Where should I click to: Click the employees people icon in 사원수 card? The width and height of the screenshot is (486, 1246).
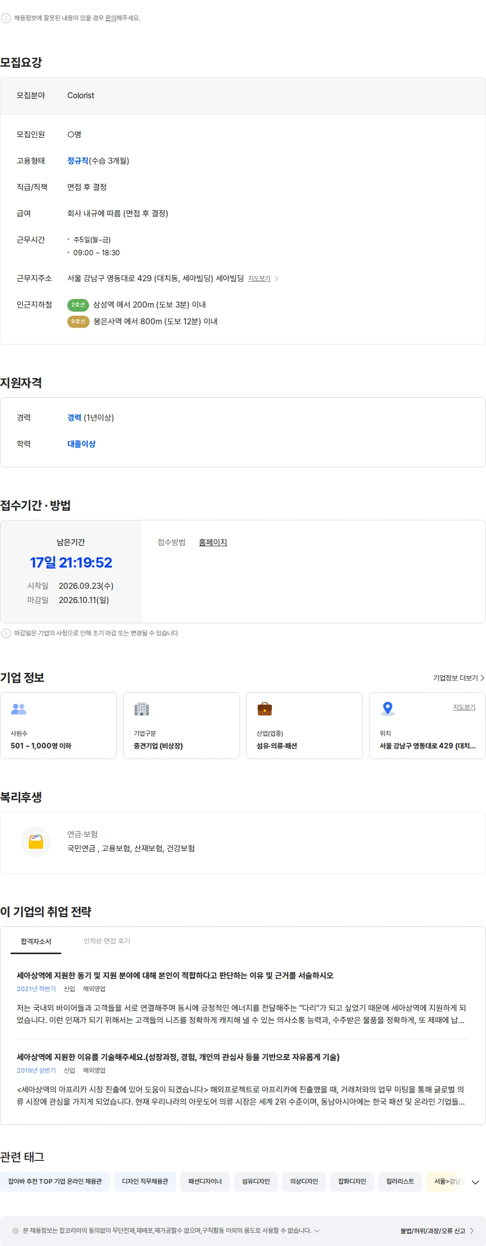pyautogui.click(x=19, y=708)
